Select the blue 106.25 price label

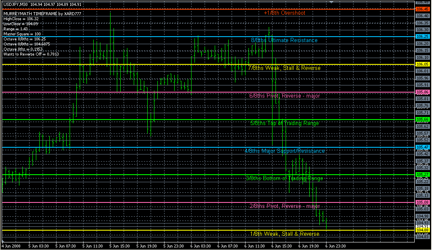pos(422,37)
